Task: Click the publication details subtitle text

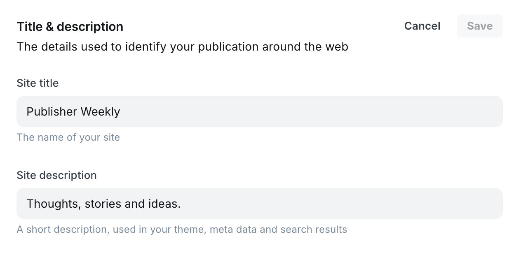Action: [x=182, y=47]
